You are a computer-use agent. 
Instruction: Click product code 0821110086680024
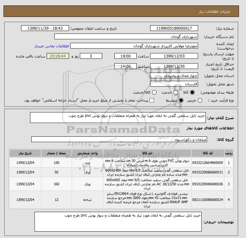pos(208,200)
